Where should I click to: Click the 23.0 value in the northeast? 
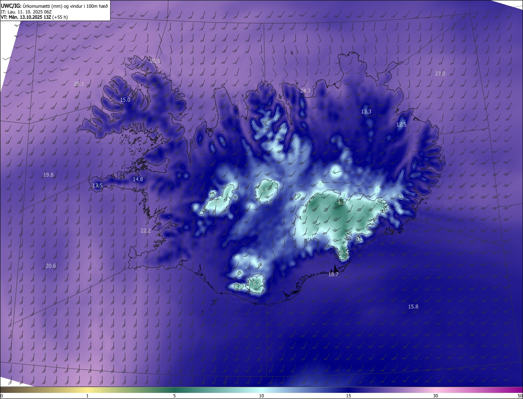(440, 74)
